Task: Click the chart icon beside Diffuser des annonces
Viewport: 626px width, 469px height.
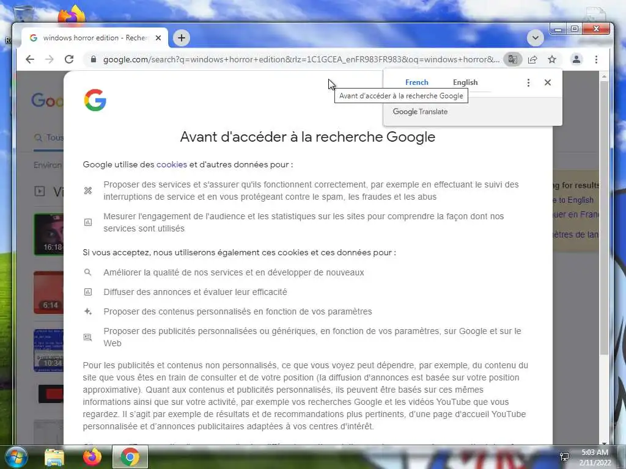Action: (88, 292)
